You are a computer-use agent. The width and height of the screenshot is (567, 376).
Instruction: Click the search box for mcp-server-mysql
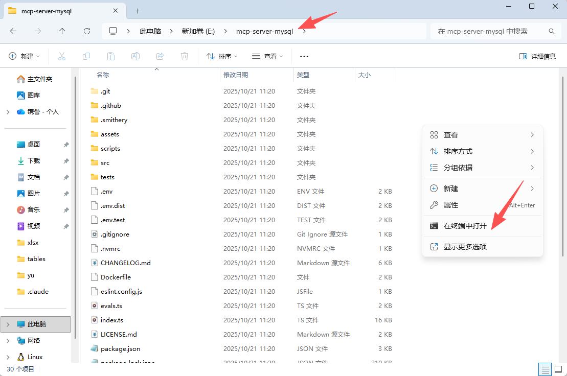[491, 31]
